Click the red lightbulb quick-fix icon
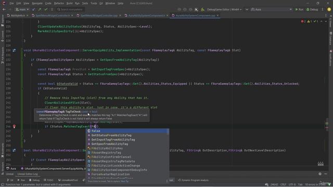 pos(14,126)
